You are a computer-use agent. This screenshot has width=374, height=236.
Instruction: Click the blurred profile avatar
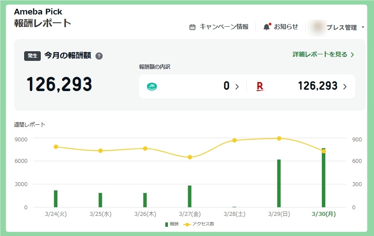[x=317, y=27]
